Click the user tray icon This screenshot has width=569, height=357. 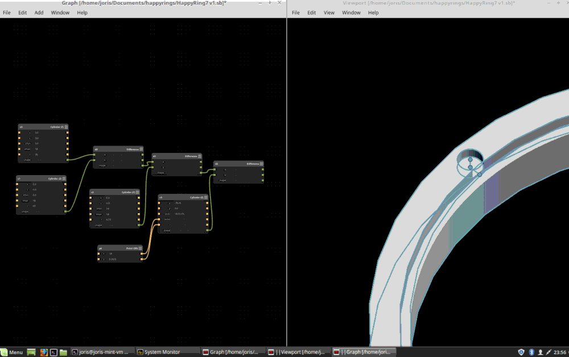[541, 352]
